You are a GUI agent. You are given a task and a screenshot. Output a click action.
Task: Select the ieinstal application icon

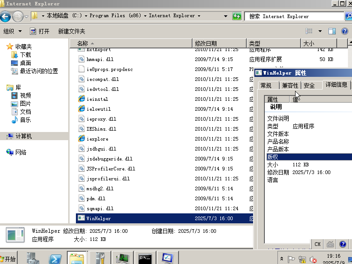coord(81,99)
